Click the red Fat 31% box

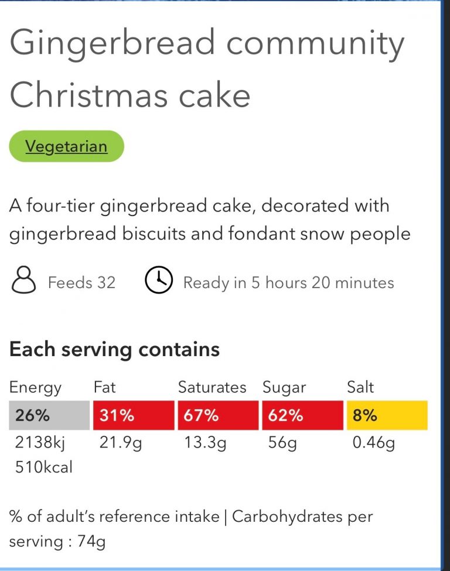(134, 415)
